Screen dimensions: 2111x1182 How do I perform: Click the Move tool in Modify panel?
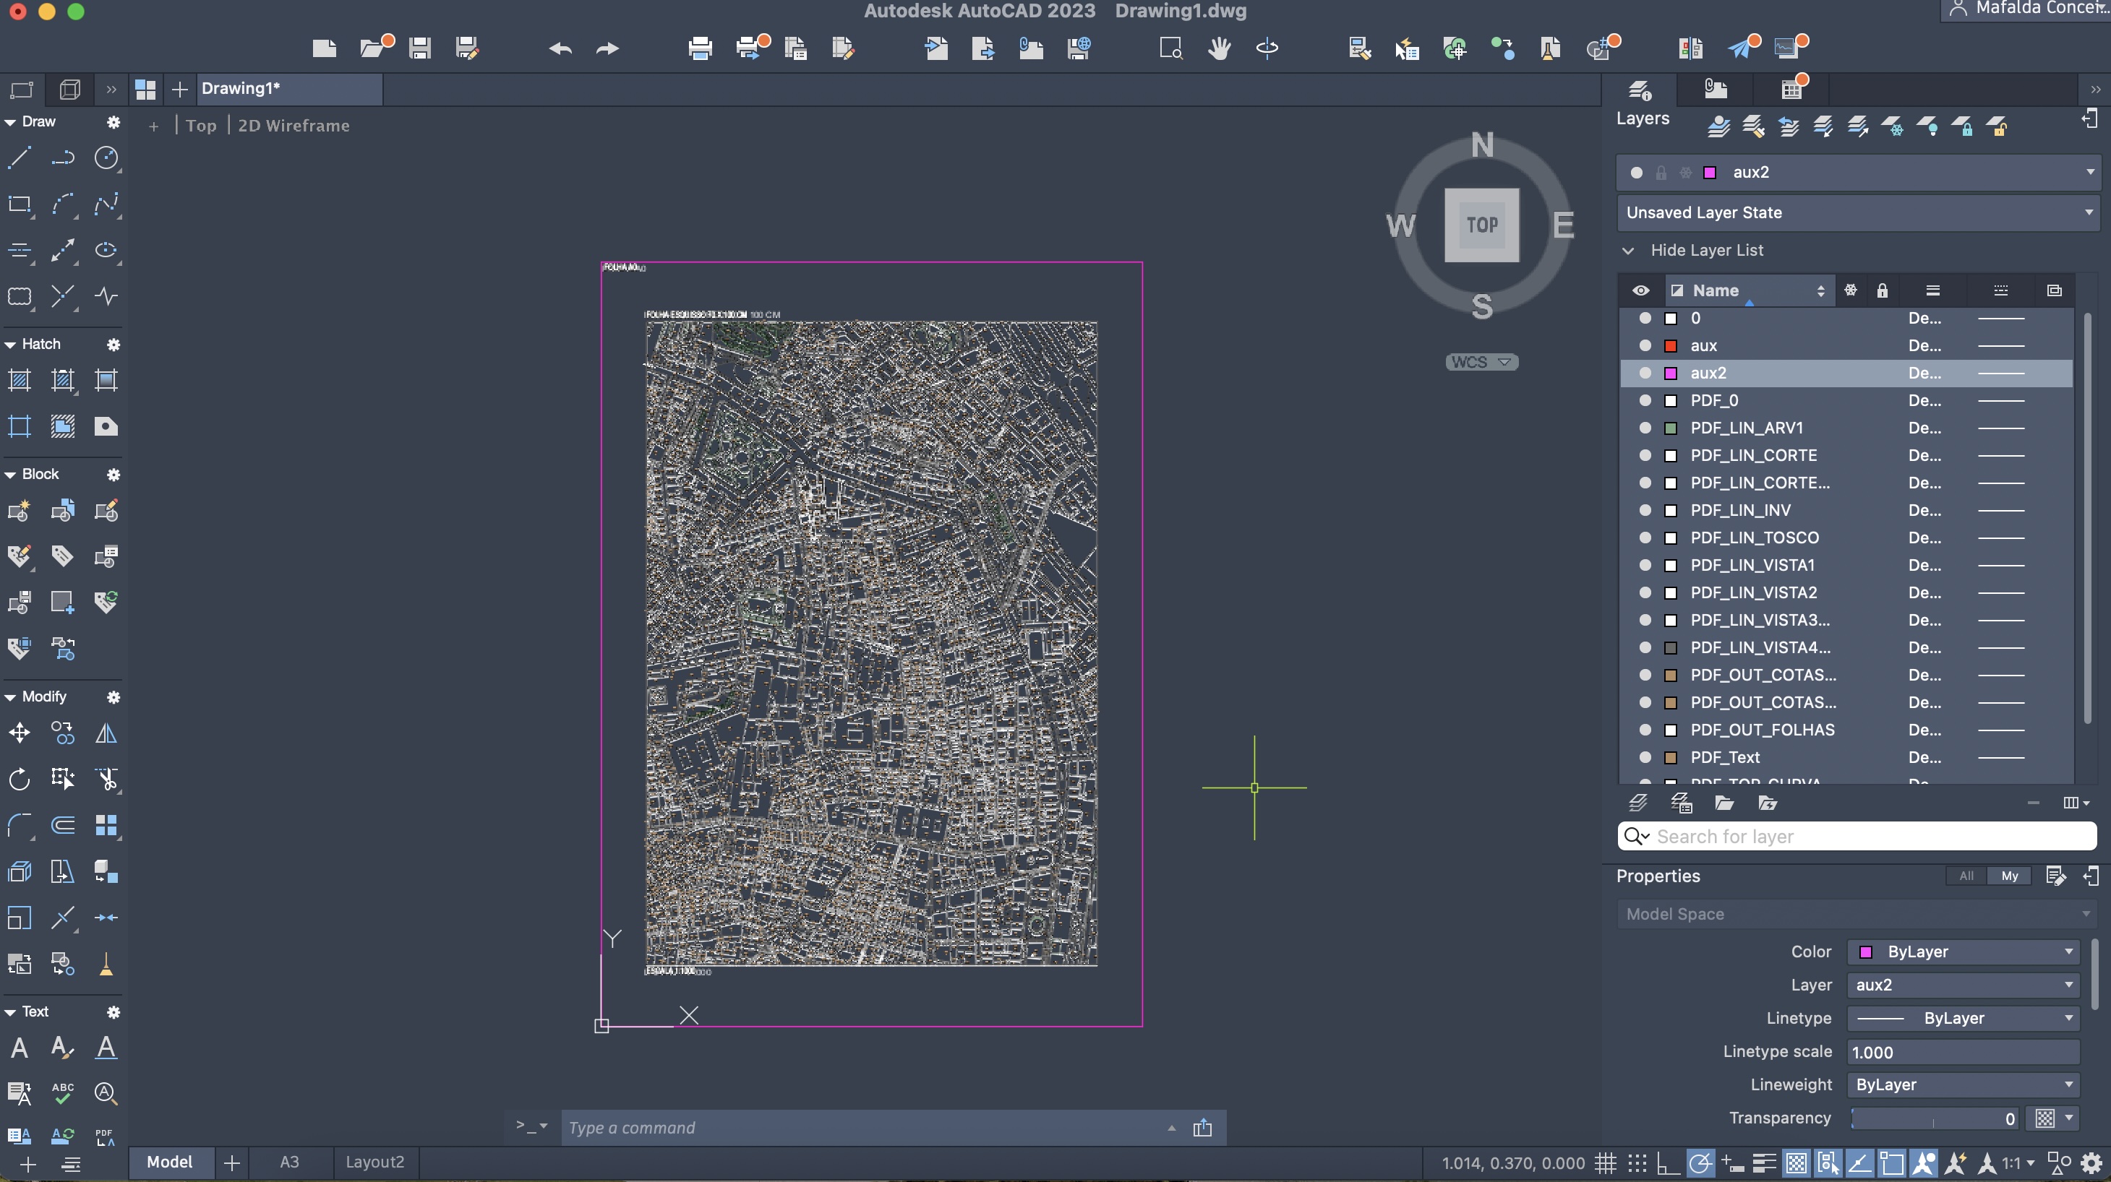[20, 733]
